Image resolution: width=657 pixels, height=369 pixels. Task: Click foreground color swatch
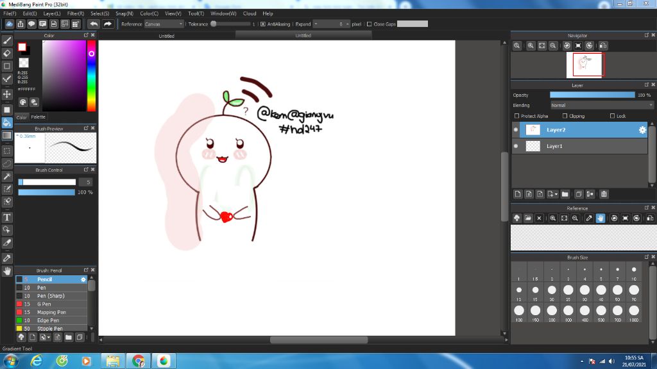tap(22, 47)
